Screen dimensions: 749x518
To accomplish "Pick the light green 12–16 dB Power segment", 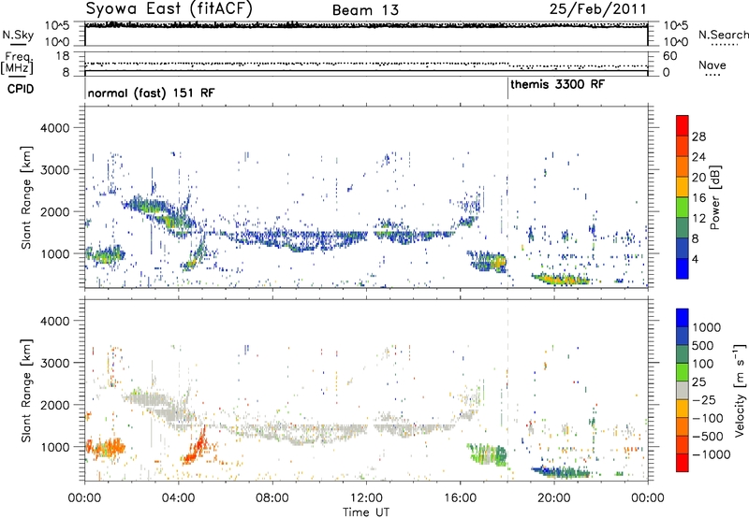I will click(x=683, y=208).
